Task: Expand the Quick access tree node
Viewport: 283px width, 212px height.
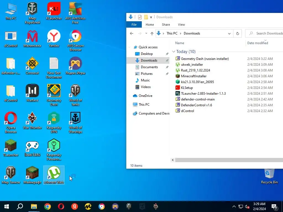Action: pyautogui.click(x=130, y=47)
